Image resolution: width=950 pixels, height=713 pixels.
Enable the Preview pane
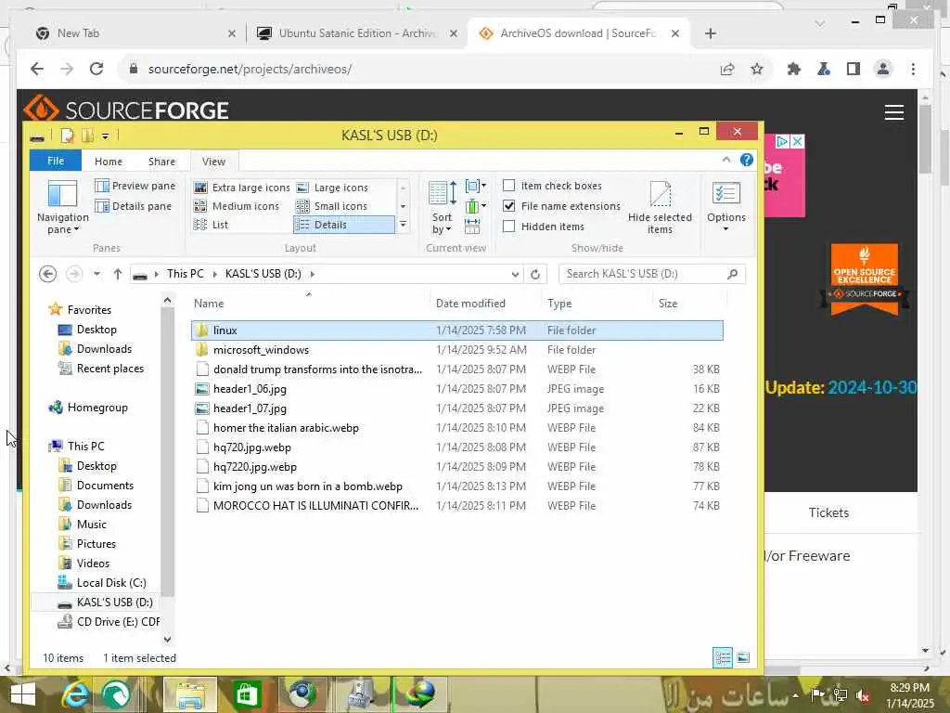135,186
